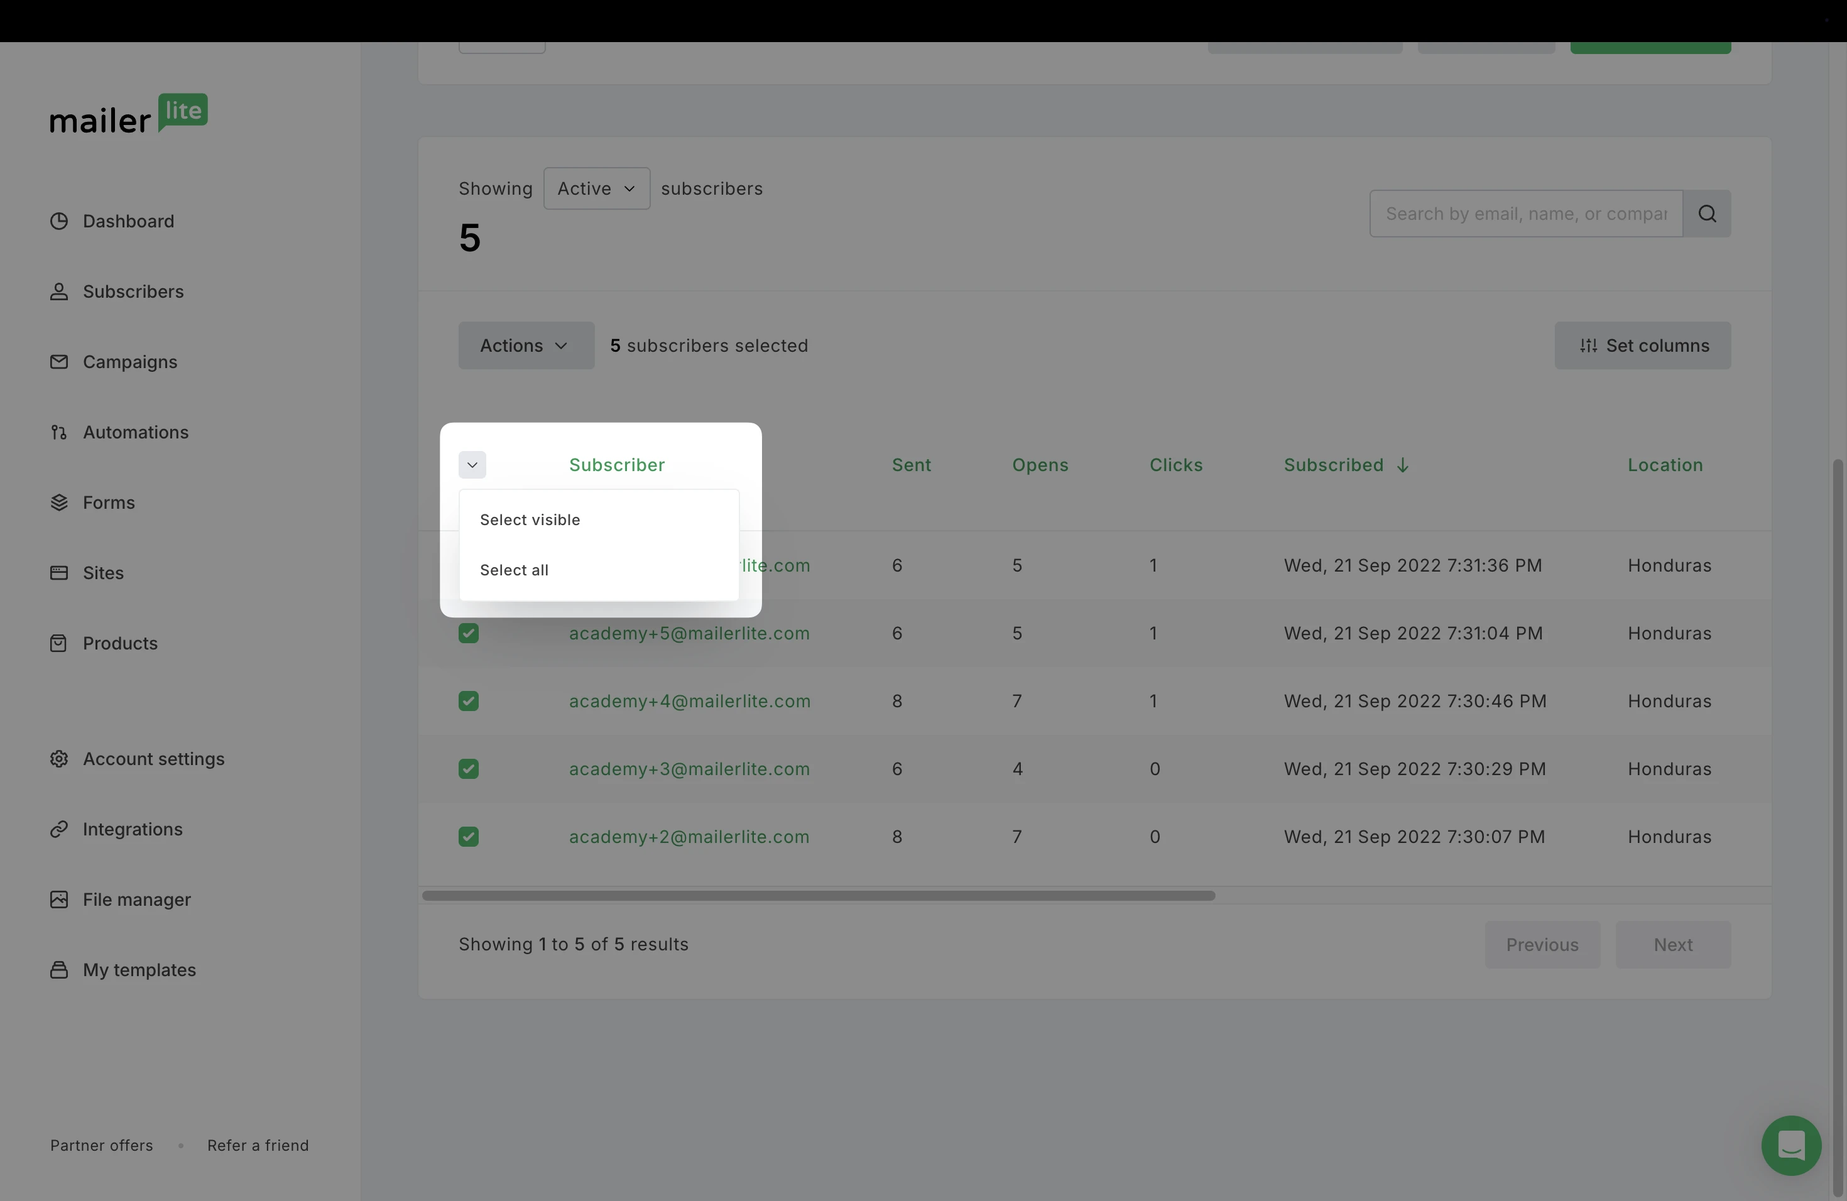
Task: Choose Select visible from the menu
Action: tap(530, 520)
